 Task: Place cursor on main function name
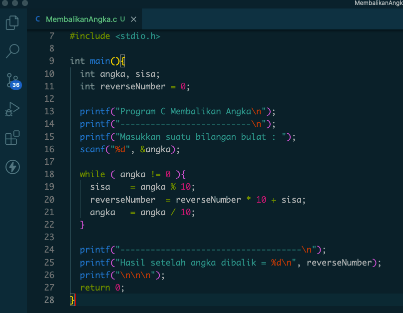point(99,61)
